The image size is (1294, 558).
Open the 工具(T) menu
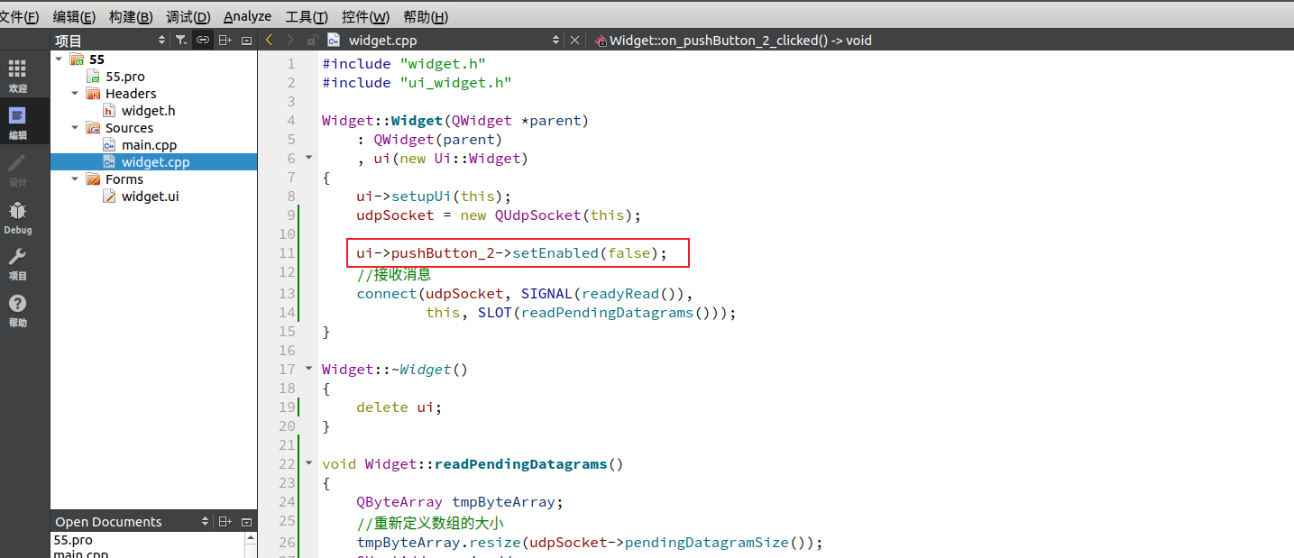tap(307, 16)
